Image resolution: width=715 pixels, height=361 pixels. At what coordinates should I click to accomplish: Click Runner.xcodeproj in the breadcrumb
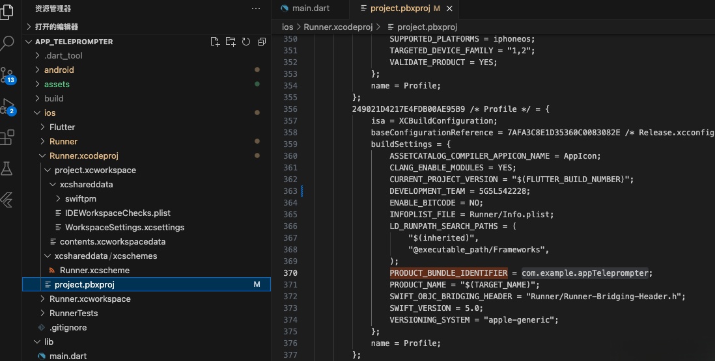point(338,27)
